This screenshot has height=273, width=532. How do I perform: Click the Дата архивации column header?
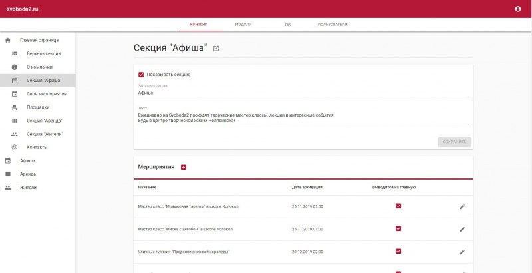coord(307,187)
